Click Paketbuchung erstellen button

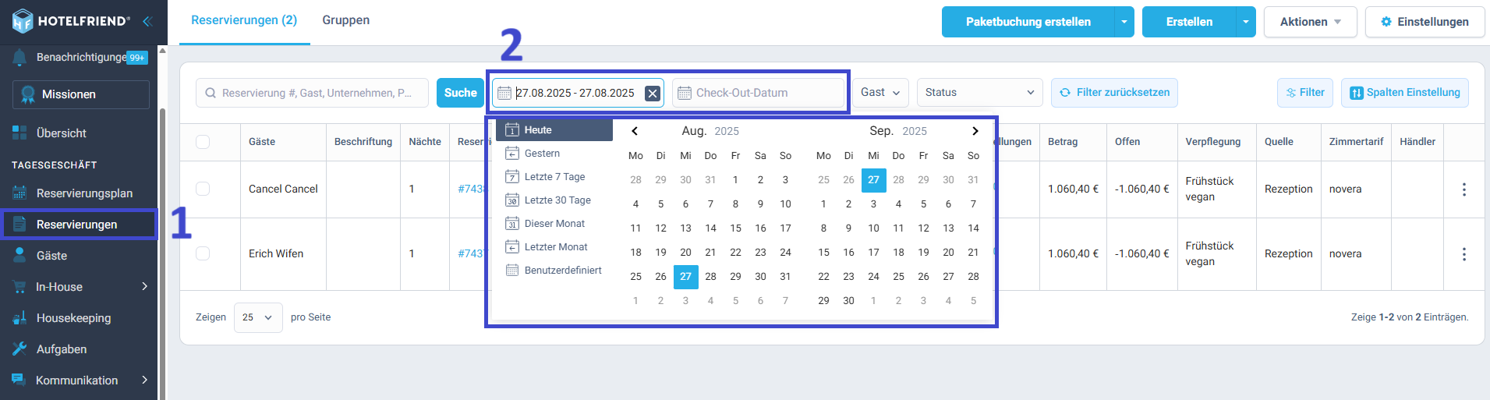pos(1028,22)
